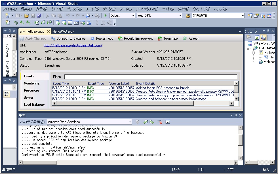Click the Event Time column header
278x174 pixels.
tap(61, 83)
